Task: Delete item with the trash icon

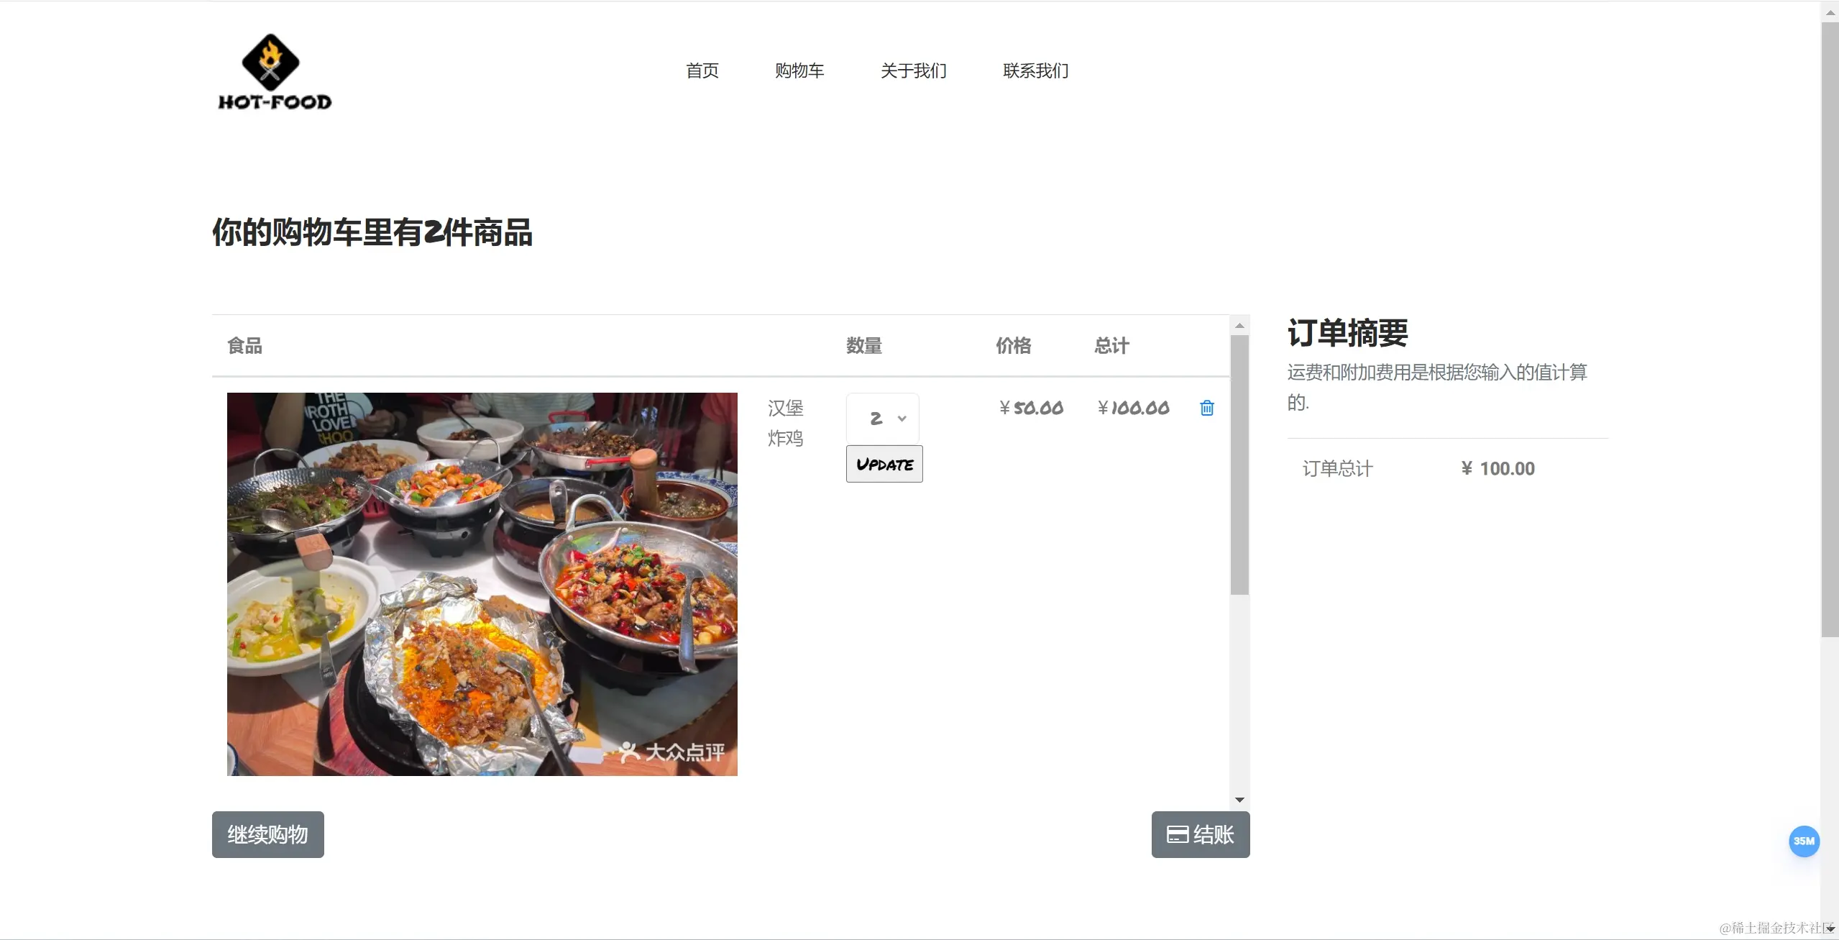Action: point(1206,408)
